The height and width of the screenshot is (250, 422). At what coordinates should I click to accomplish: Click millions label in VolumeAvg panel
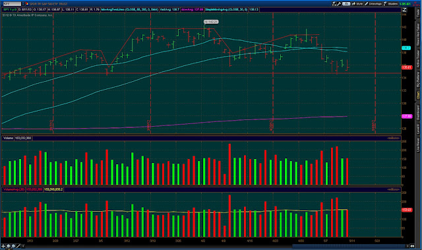[393, 189]
